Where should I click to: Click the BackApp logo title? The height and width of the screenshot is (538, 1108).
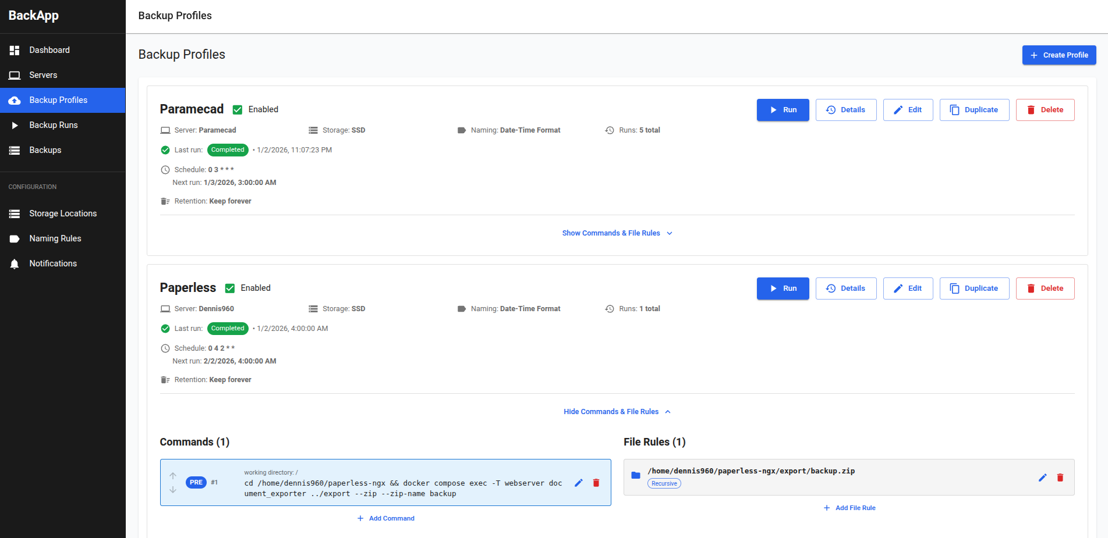click(34, 16)
